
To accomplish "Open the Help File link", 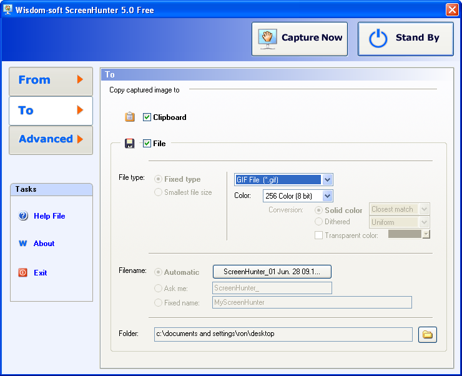I will coord(49,216).
